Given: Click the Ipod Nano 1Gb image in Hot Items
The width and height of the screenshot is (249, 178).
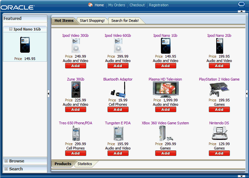Looking at the screenshot, I should 166,46.
